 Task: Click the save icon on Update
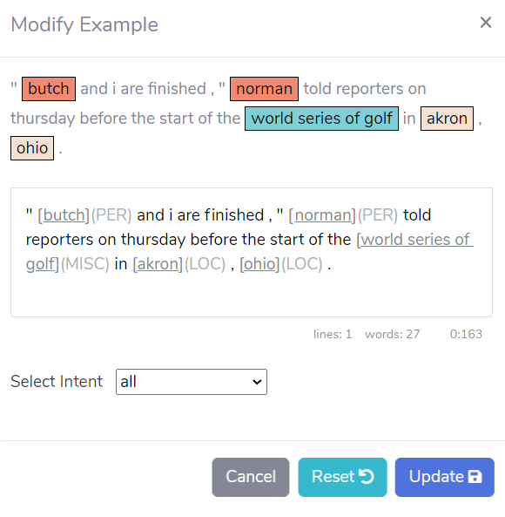point(475,477)
